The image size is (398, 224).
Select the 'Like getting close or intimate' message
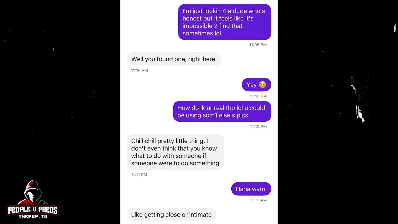coord(171,215)
